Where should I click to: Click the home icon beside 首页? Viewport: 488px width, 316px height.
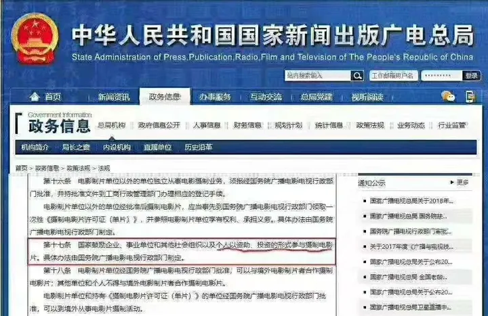(x=35, y=97)
